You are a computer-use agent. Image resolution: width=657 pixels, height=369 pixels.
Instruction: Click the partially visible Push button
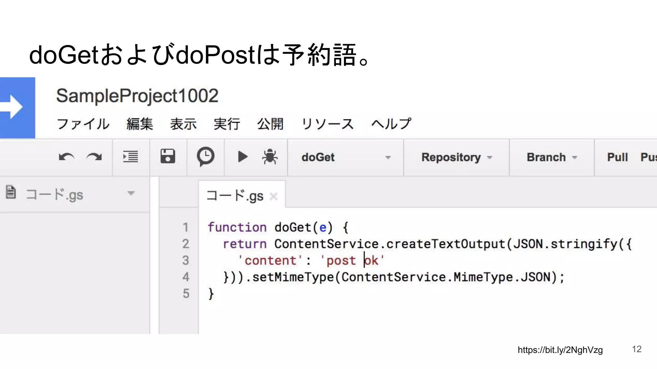click(x=649, y=157)
